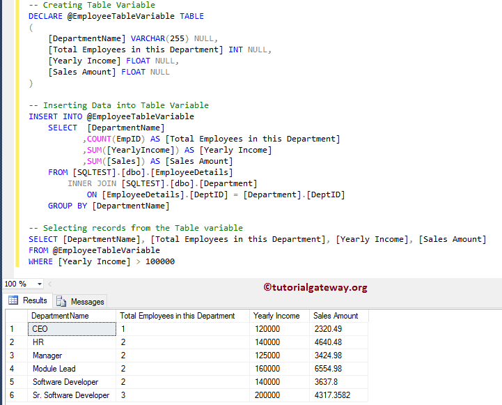Click the 200000 yearly income cell
The height and width of the screenshot is (405, 502).
(x=279, y=395)
